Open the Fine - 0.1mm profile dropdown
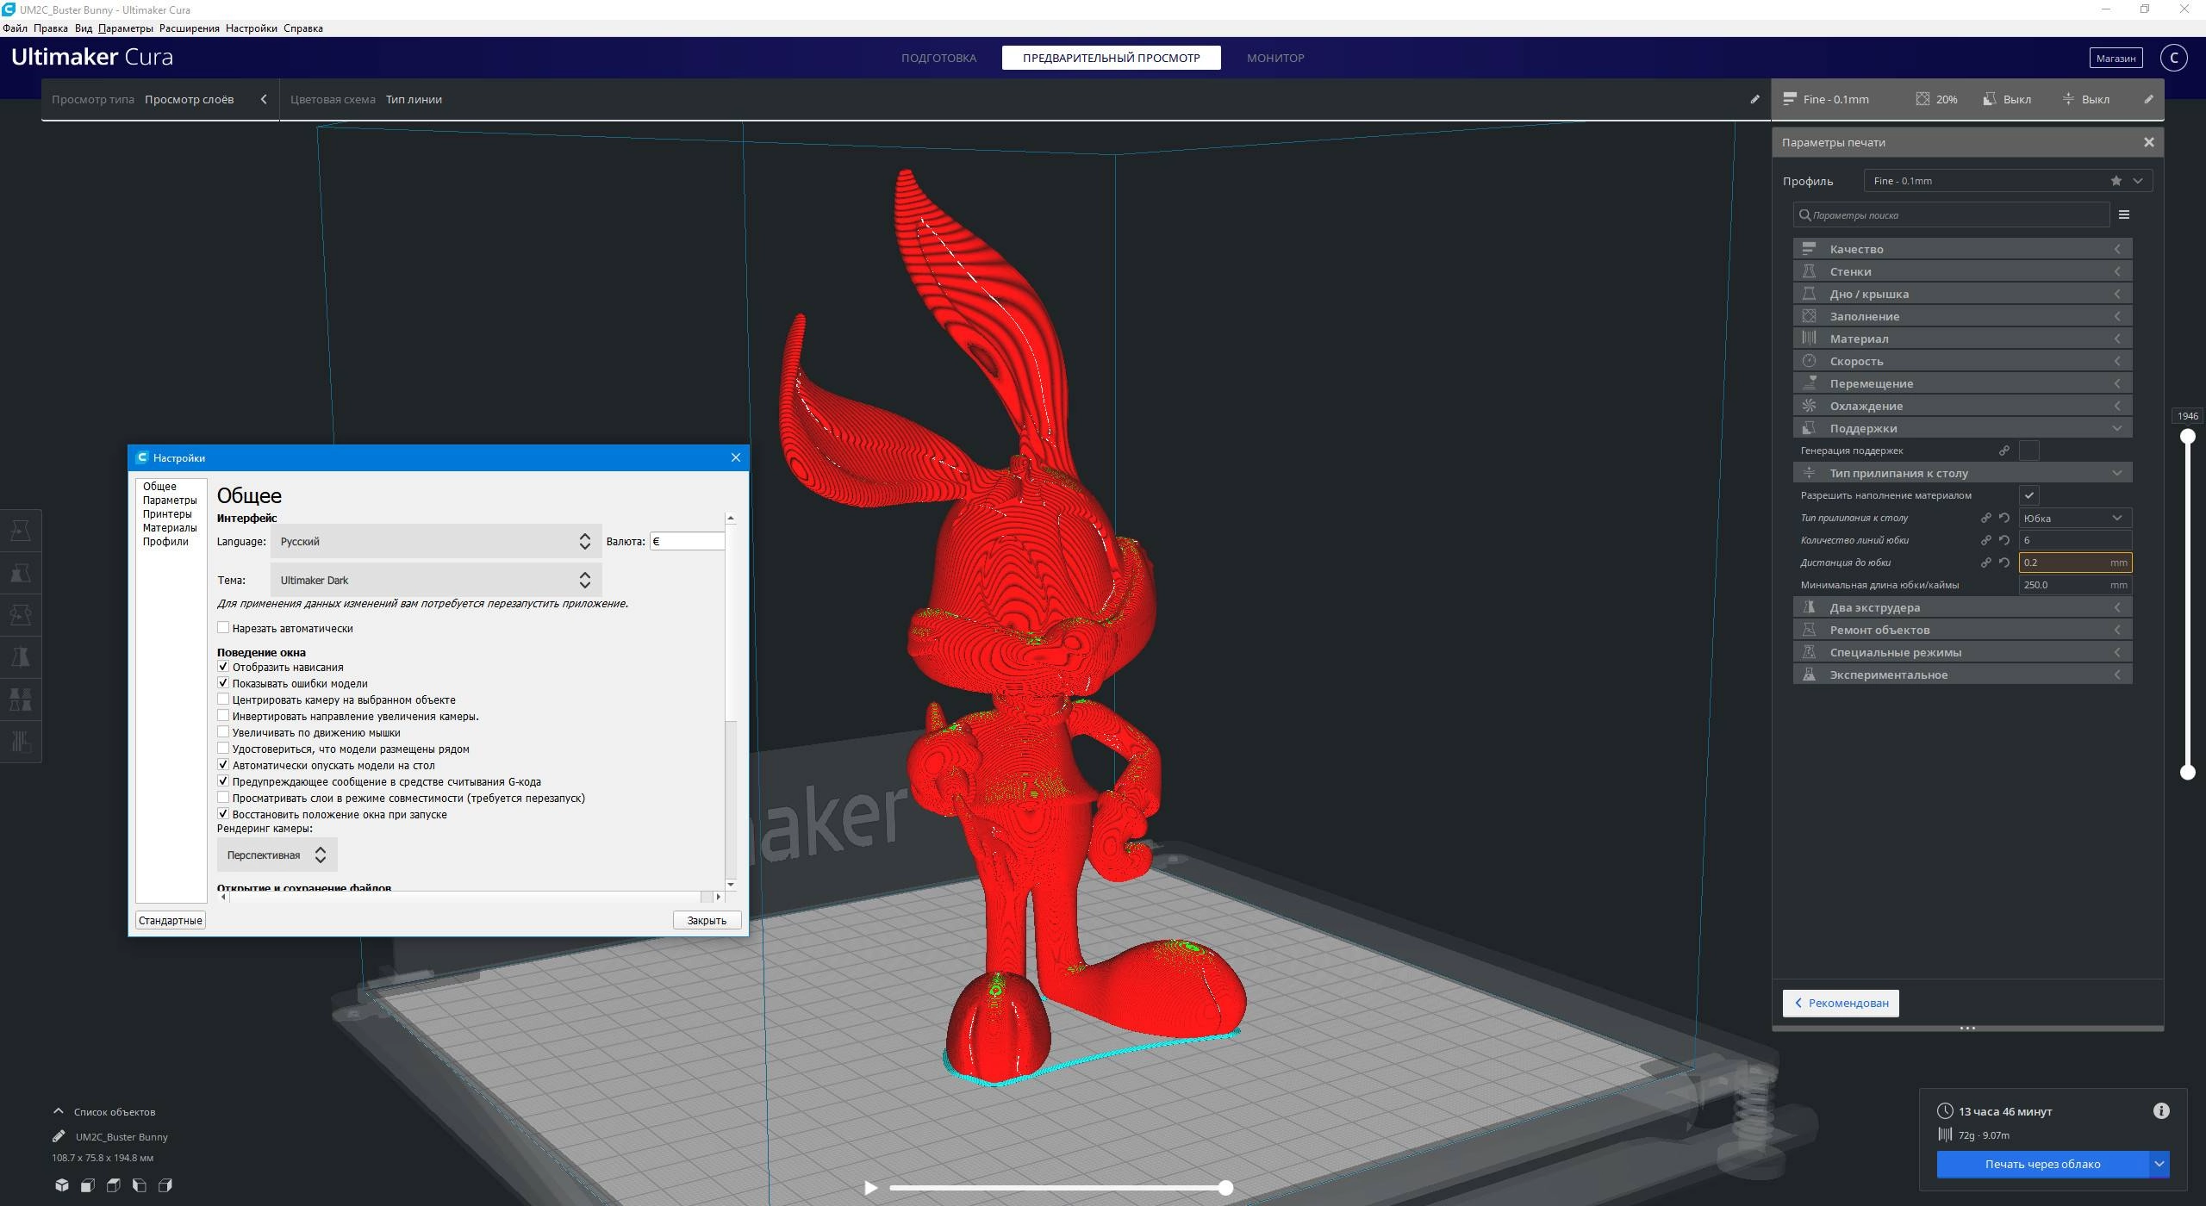The width and height of the screenshot is (2206, 1206). (x=2008, y=181)
